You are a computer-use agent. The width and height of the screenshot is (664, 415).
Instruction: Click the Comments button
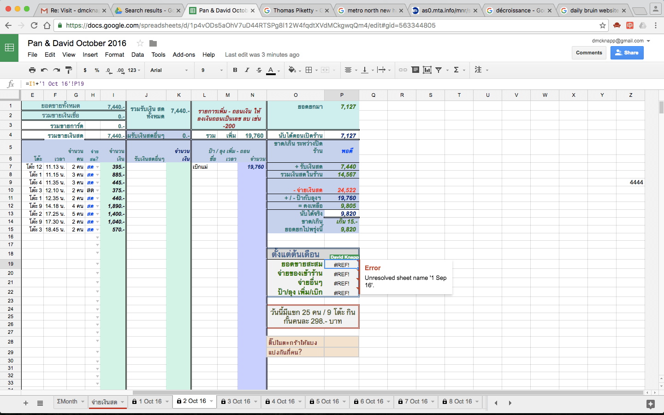point(589,53)
